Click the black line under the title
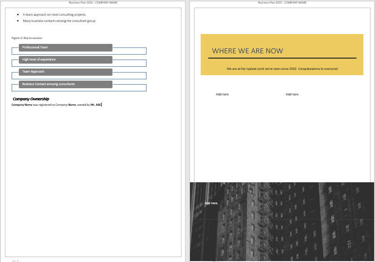375x262 pixels. point(282,58)
